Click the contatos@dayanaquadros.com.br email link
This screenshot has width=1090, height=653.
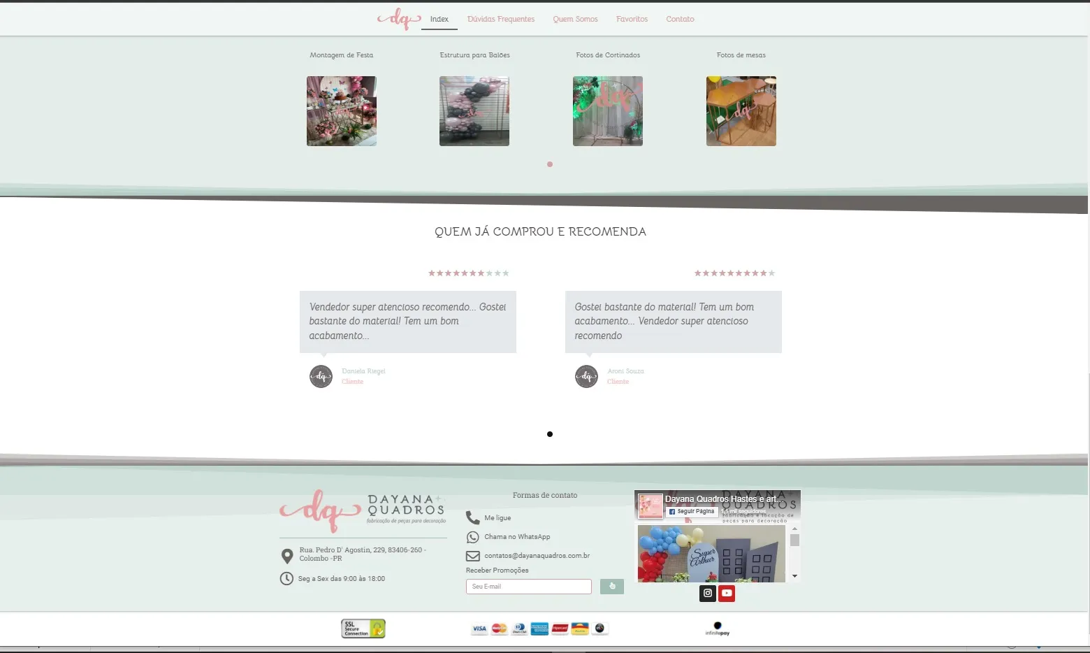click(537, 556)
